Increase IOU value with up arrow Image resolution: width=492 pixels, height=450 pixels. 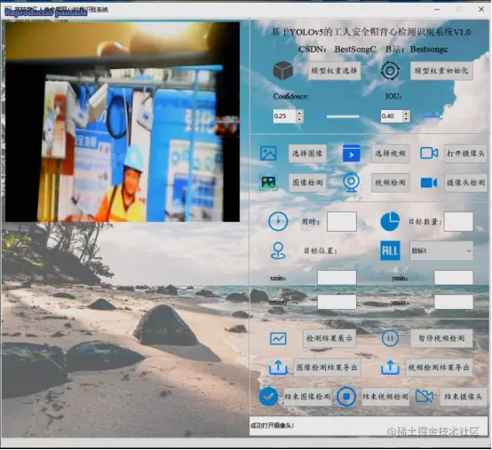coord(407,114)
